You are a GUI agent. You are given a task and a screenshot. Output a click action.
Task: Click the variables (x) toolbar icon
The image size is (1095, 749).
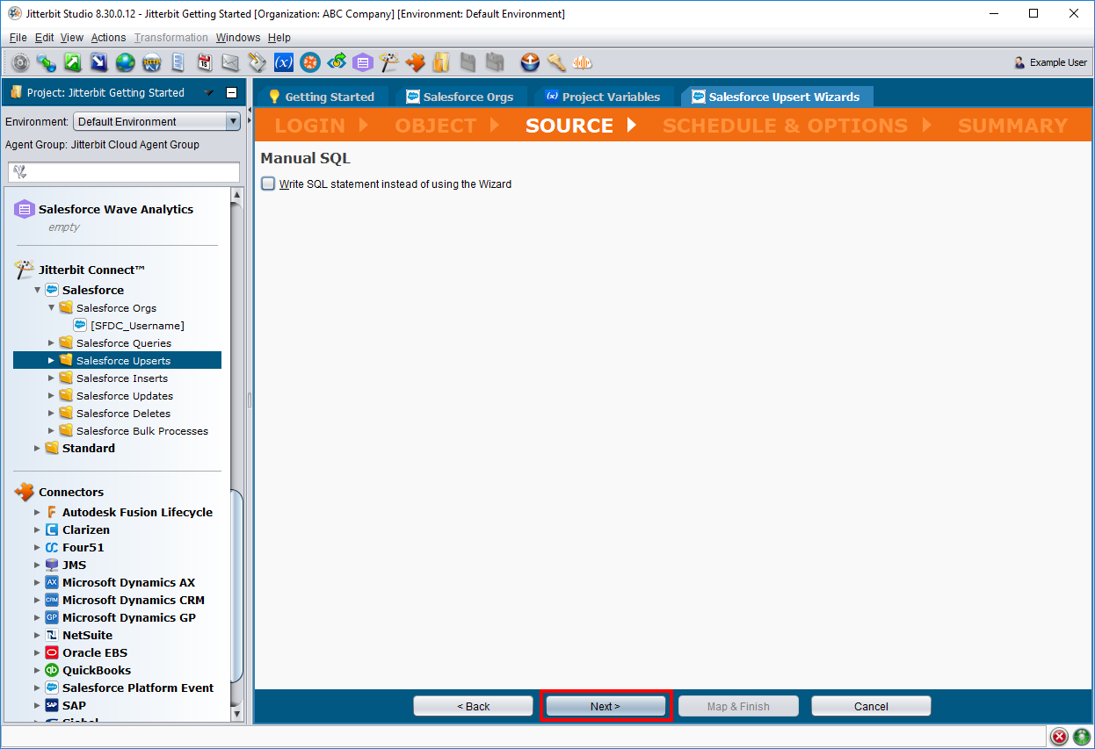(x=283, y=62)
